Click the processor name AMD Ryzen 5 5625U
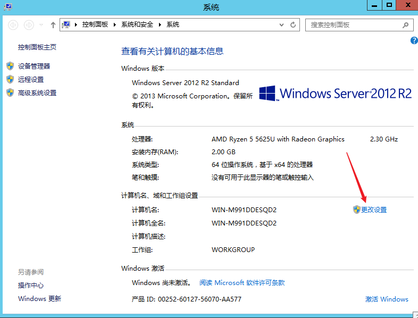The height and width of the screenshot is (318, 418). coord(278,139)
